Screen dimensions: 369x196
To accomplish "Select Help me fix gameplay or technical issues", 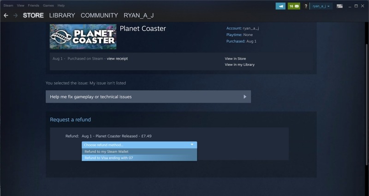I will coord(148,97).
